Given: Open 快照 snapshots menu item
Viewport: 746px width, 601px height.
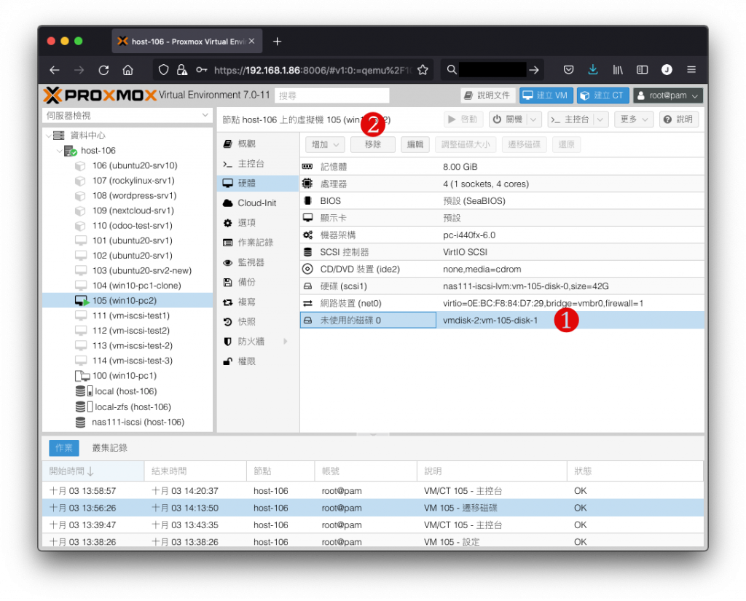Looking at the screenshot, I should [x=257, y=322].
